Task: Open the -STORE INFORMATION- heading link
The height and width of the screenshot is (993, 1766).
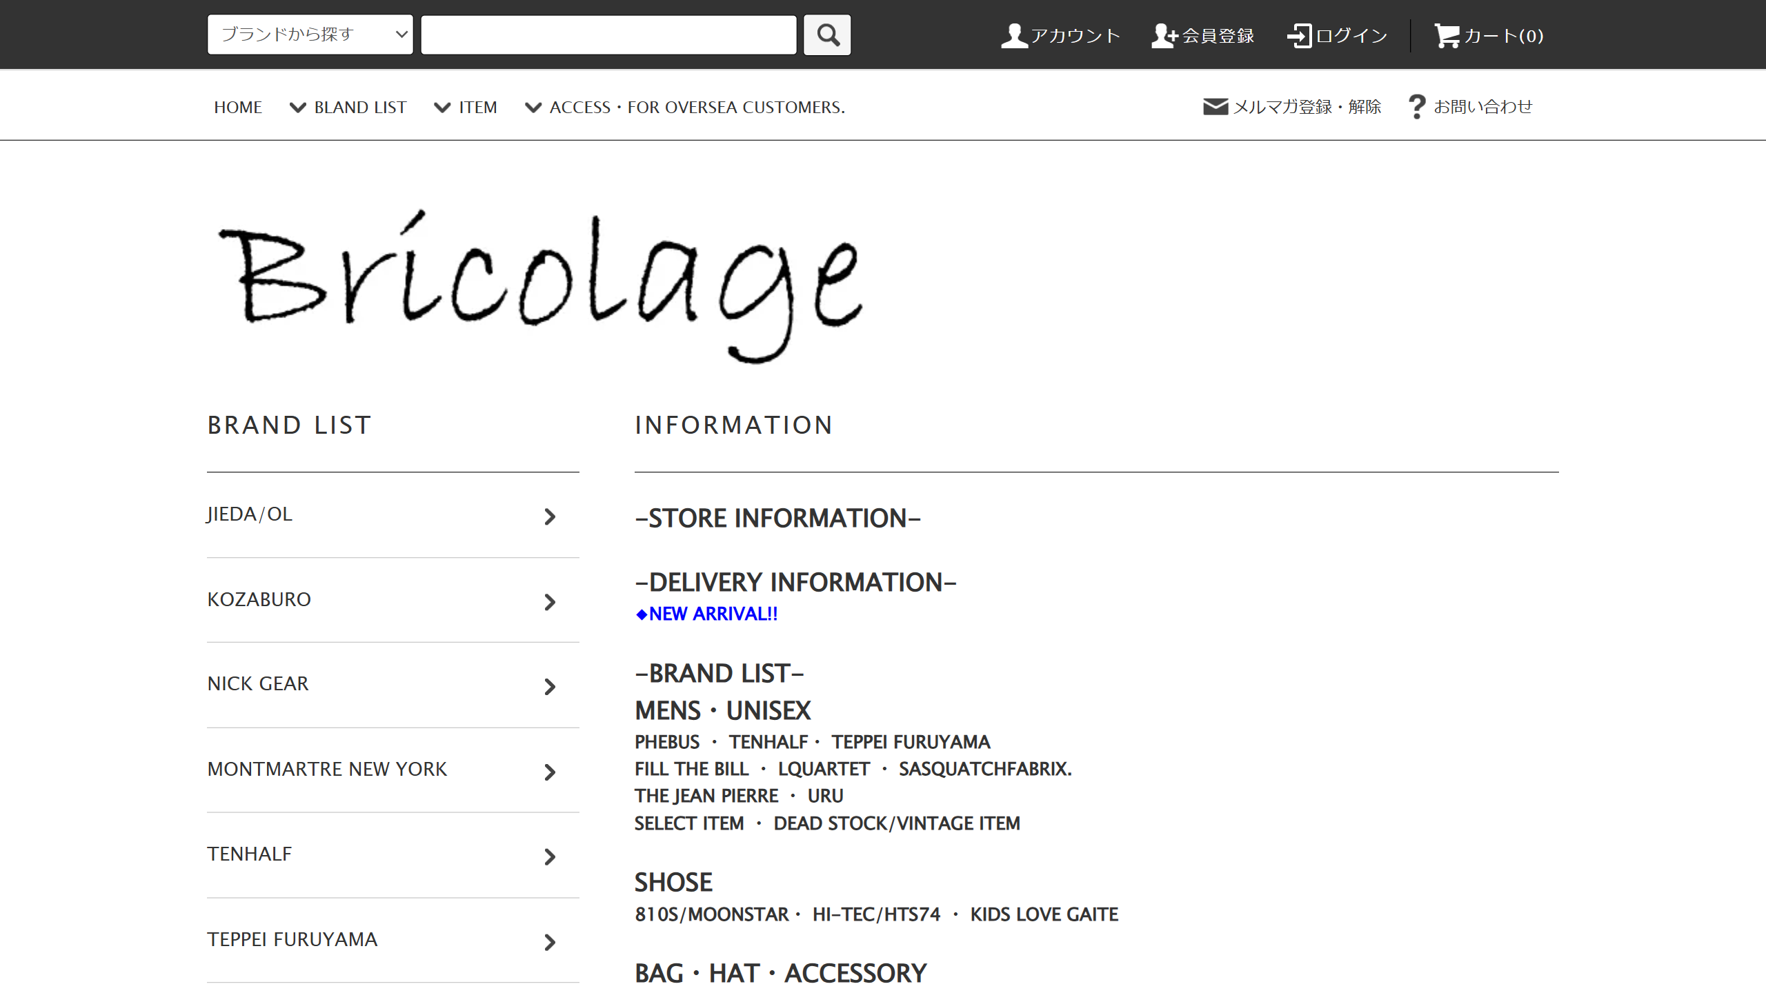Action: [x=778, y=519]
